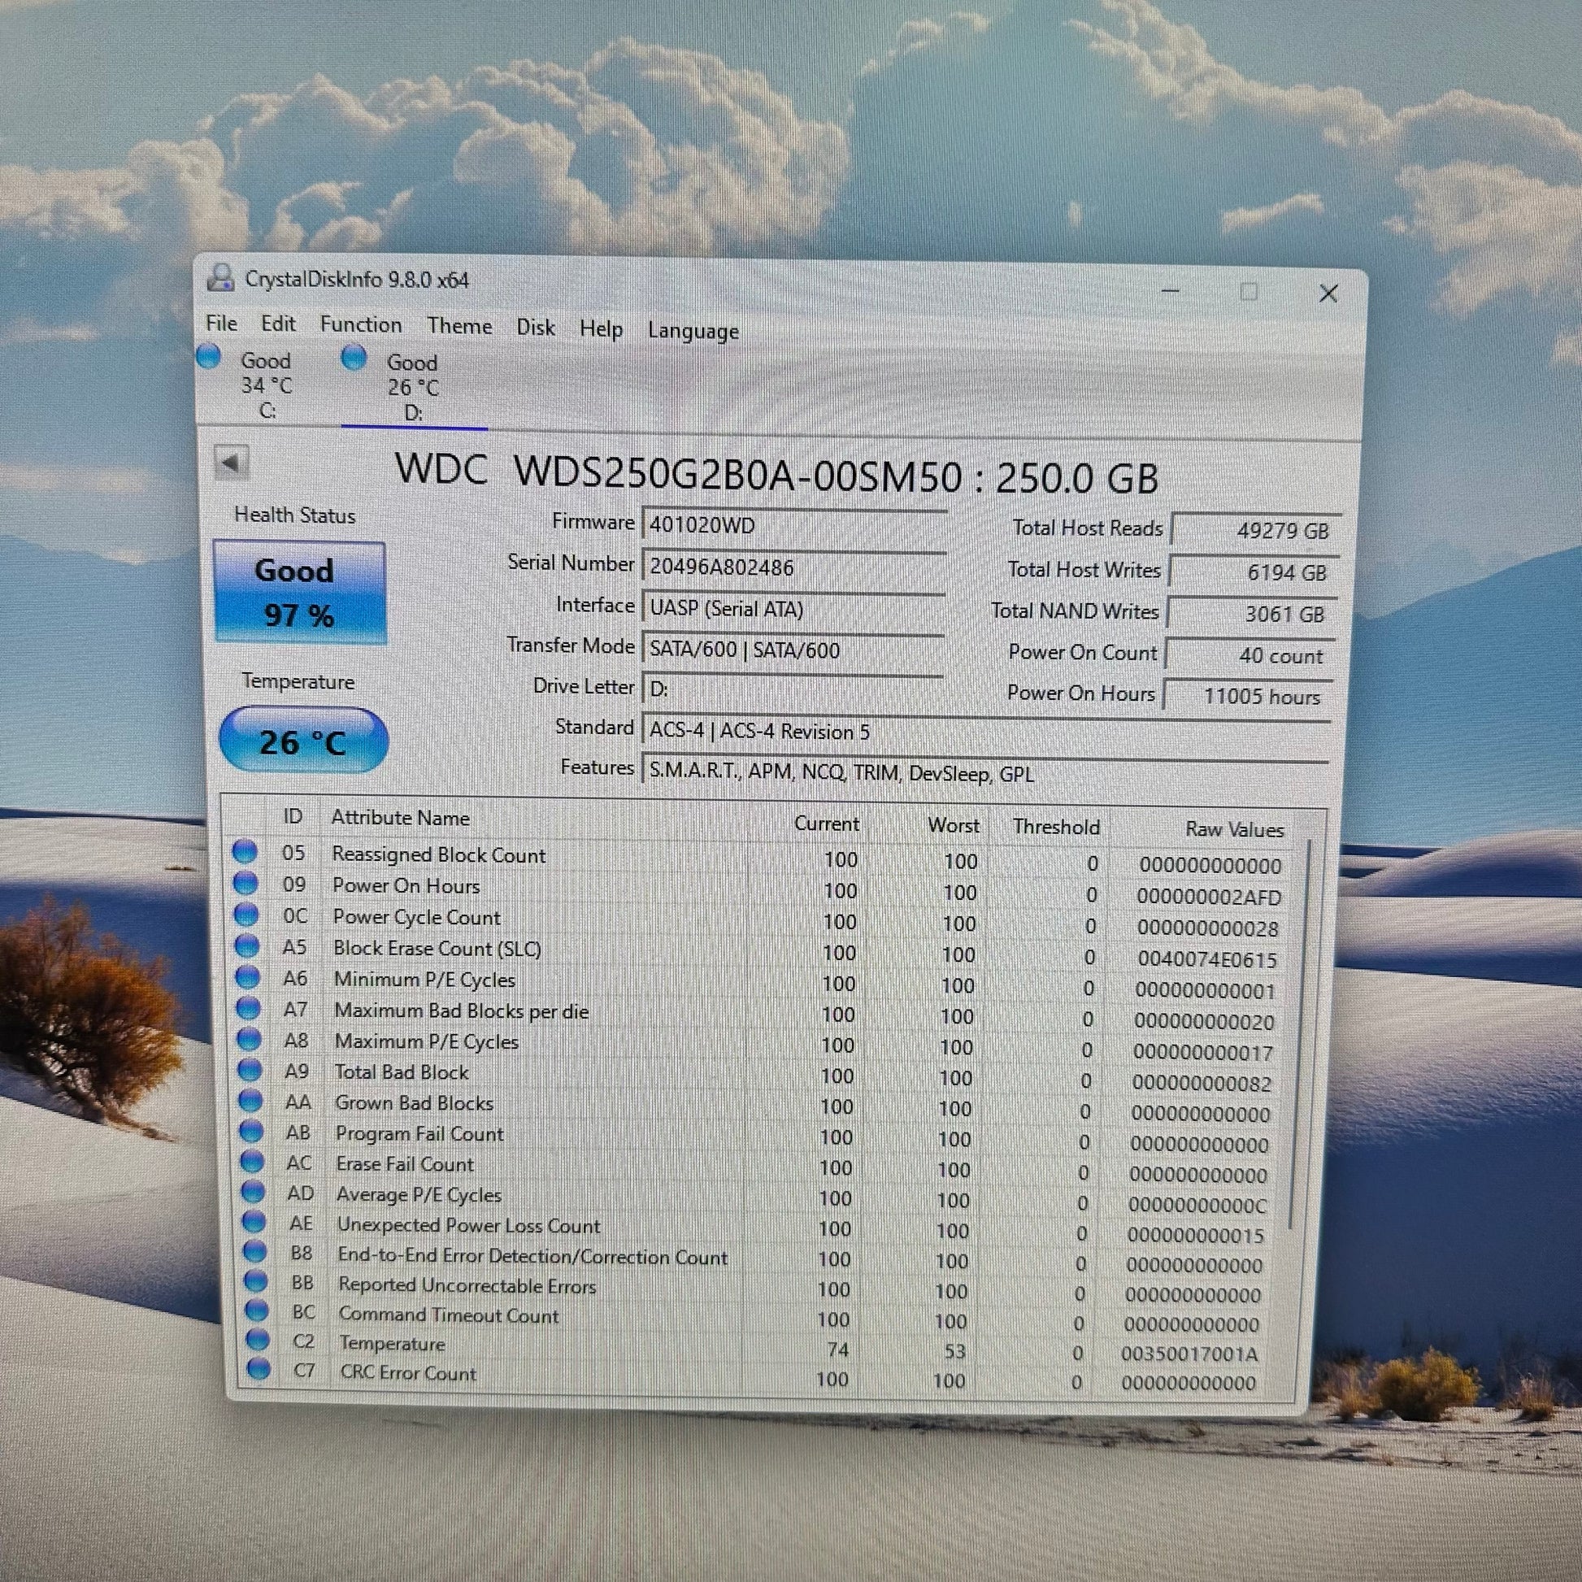Click the drive title WDC WDS250G2B0A-00SM50
The width and height of the screenshot is (1582, 1582).
point(678,473)
